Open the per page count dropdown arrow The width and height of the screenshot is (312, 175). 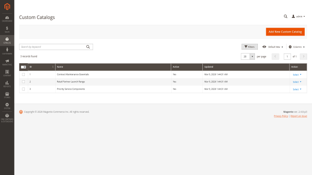tap(252, 56)
